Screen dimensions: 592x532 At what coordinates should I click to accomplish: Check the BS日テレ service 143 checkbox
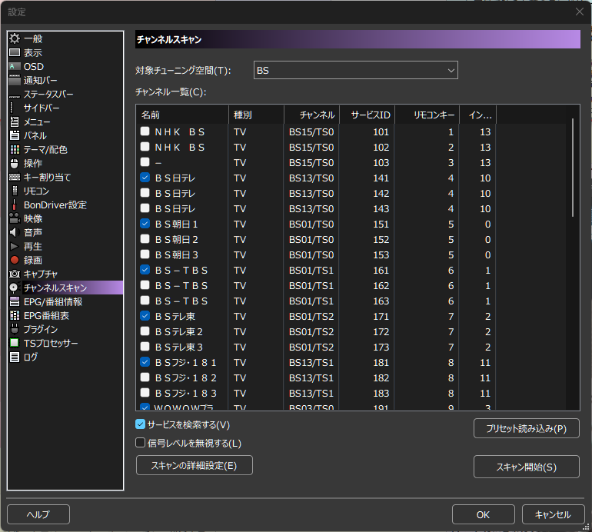tap(145, 208)
